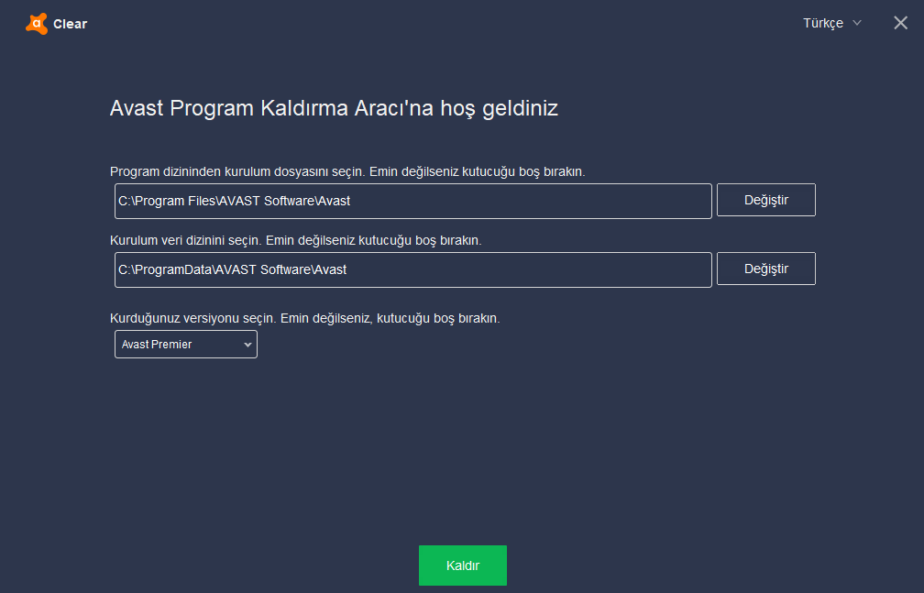Image resolution: width=924 pixels, height=593 pixels.
Task: Click the heading "Avast Program Kaldırma Aracı'na hoş geldiniz"
Action: (334, 108)
